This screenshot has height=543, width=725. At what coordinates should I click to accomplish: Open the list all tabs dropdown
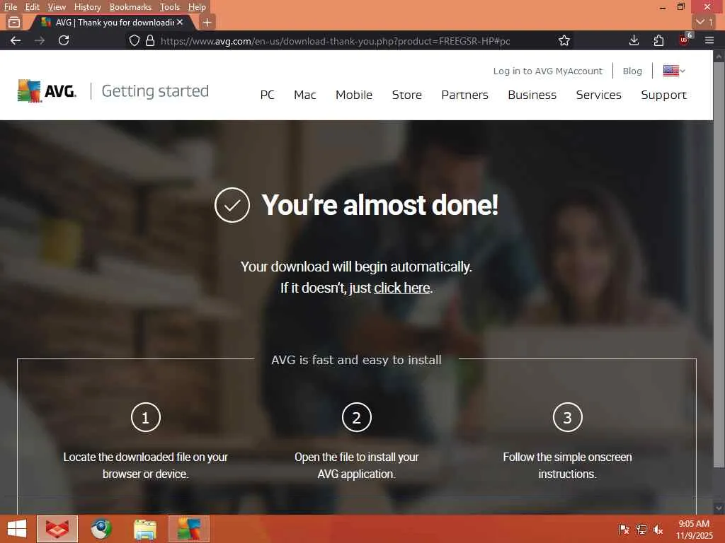[704, 22]
